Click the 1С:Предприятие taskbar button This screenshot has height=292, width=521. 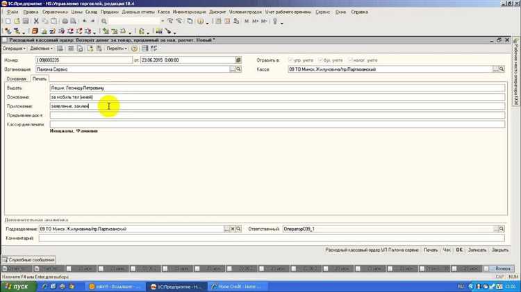(176, 286)
